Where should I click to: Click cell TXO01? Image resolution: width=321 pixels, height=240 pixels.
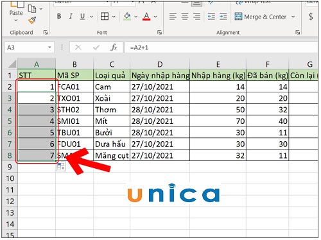point(74,98)
